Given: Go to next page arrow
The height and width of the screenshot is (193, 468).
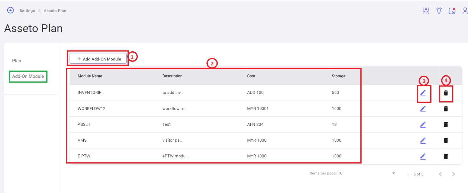Looking at the screenshot, I should coord(453,174).
